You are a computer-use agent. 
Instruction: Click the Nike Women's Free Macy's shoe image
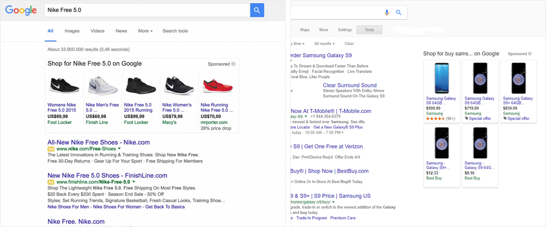pos(179,86)
